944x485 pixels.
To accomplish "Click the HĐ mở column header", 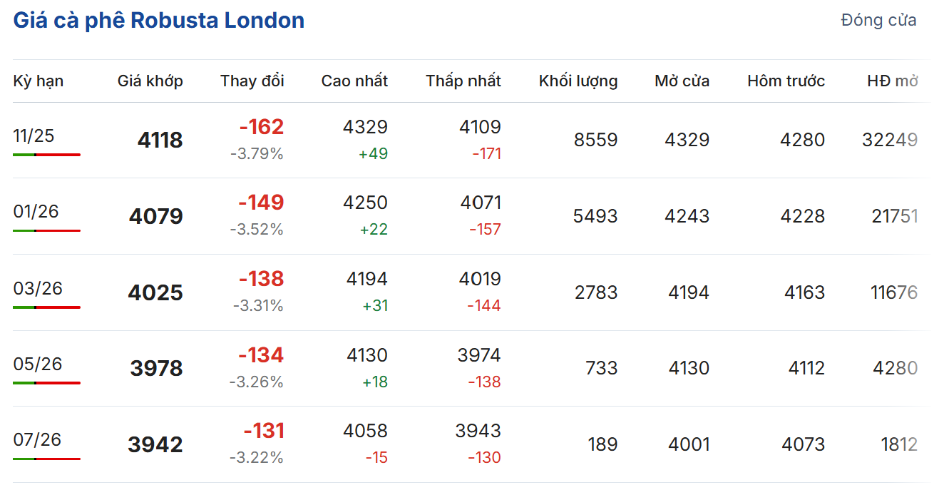I will 892,81.
